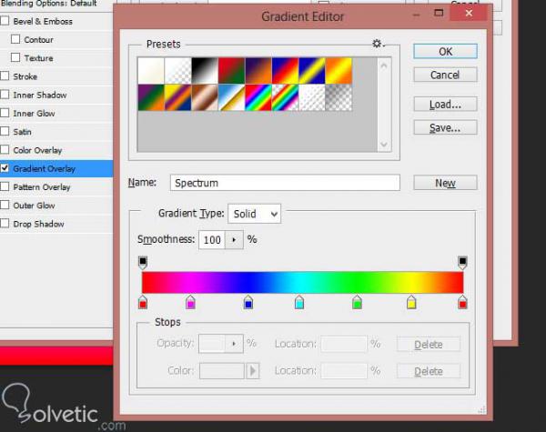The width and height of the screenshot is (546, 432).
Task: Open the Pattern Overlay style settings label
Action: coord(42,187)
